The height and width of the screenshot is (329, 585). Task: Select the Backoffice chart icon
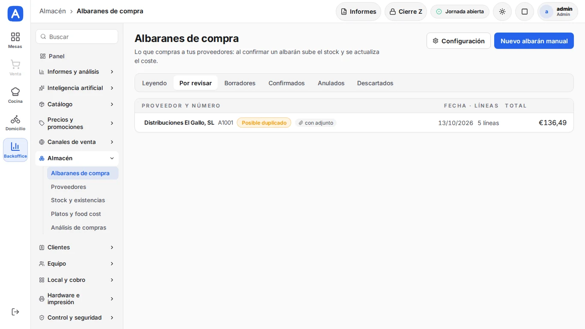point(15,150)
